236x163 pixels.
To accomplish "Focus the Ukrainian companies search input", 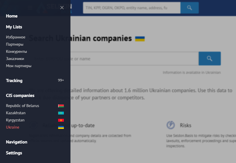I will pos(114,59).
